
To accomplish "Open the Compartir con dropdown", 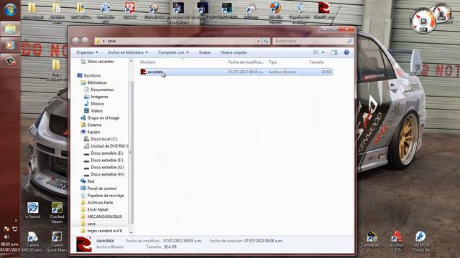I will [173, 52].
